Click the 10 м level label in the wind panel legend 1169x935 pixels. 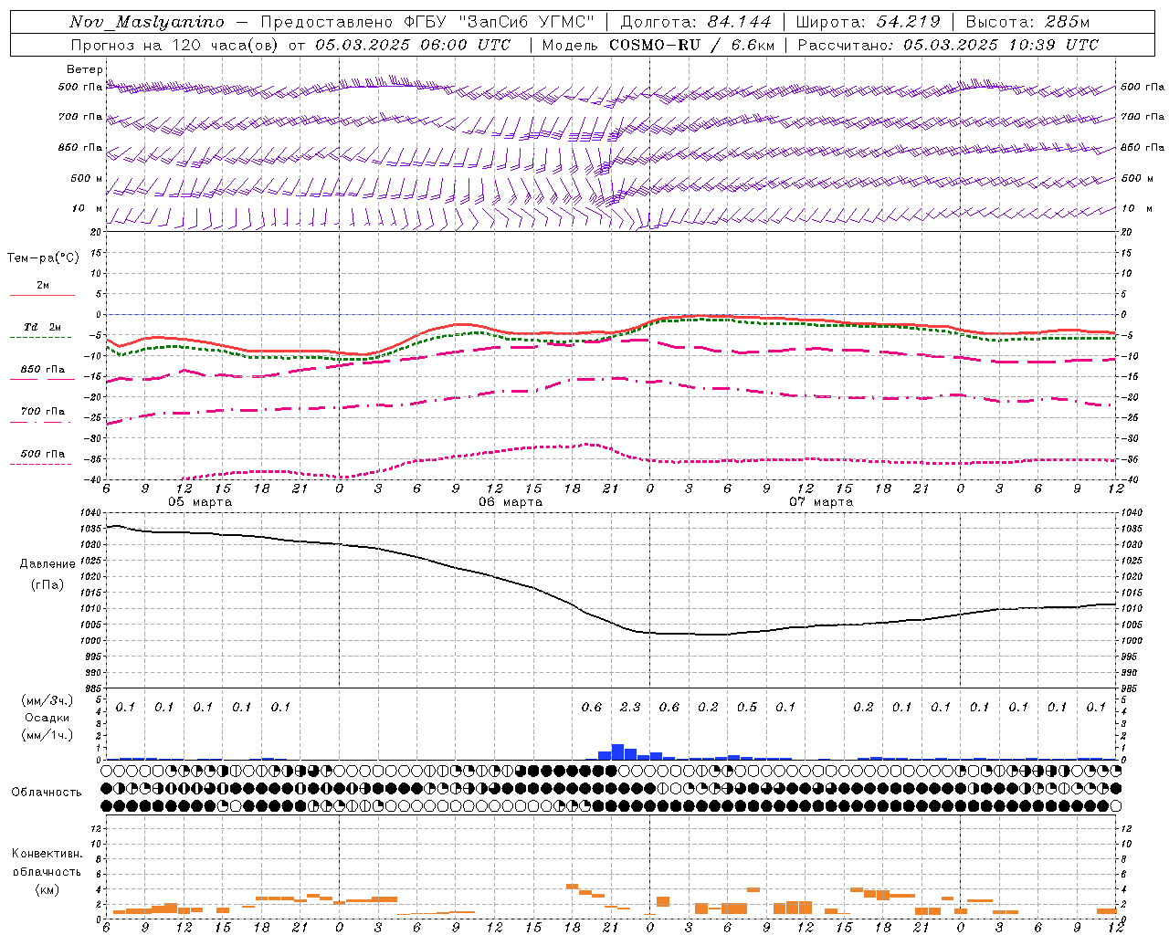point(88,208)
